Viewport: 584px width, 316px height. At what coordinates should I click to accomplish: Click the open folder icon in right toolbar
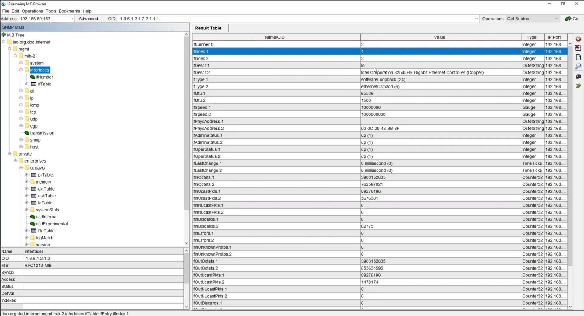click(x=578, y=86)
